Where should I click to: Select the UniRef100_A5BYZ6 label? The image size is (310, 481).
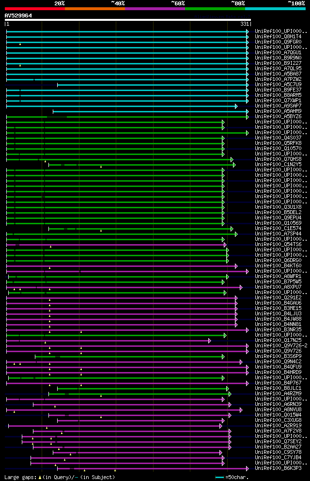point(278,116)
